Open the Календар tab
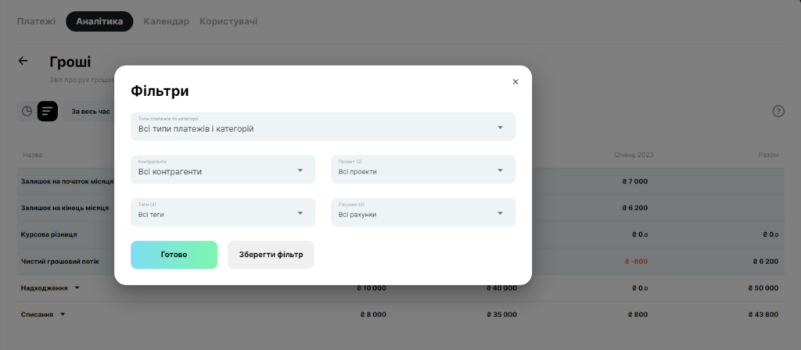This screenshot has width=801, height=350. click(x=166, y=21)
